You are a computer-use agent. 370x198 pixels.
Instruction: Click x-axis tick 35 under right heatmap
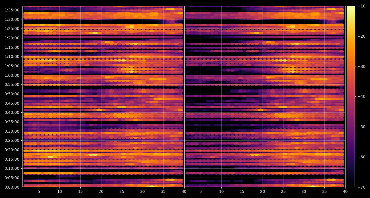(x=324, y=192)
